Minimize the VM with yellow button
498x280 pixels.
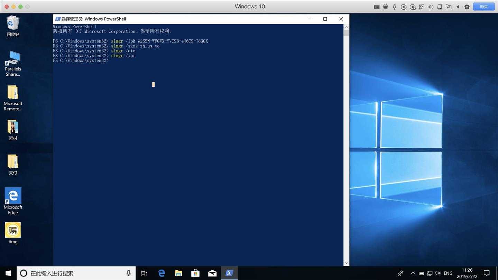click(x=13, y=7)
